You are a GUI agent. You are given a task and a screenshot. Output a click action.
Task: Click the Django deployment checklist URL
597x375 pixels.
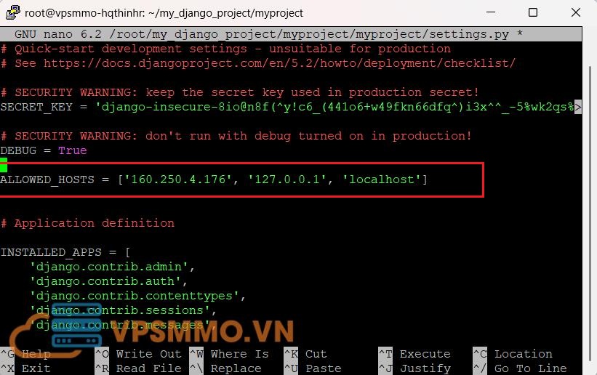pyautogui.click(x=279, y=63)
